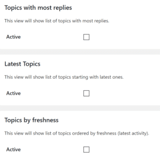Click the word 'replies' in the top heading

[63, 8]
